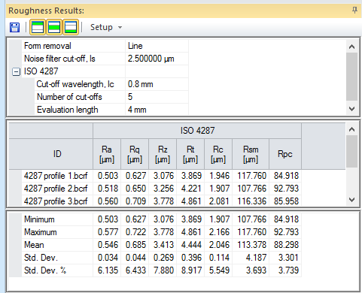Click the Ra [µm] column header
The height and width of the screenshot is (293, 362).
pos(107,154)
